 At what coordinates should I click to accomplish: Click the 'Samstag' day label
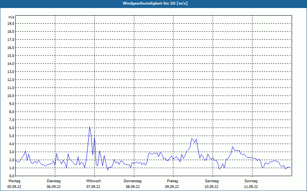click(212, 181)
